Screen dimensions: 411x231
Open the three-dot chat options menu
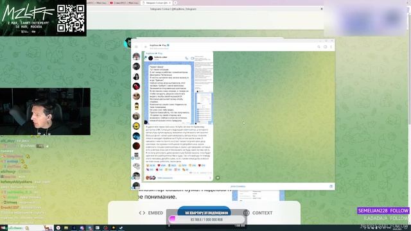pyautogui.click(x=331, y=47)
